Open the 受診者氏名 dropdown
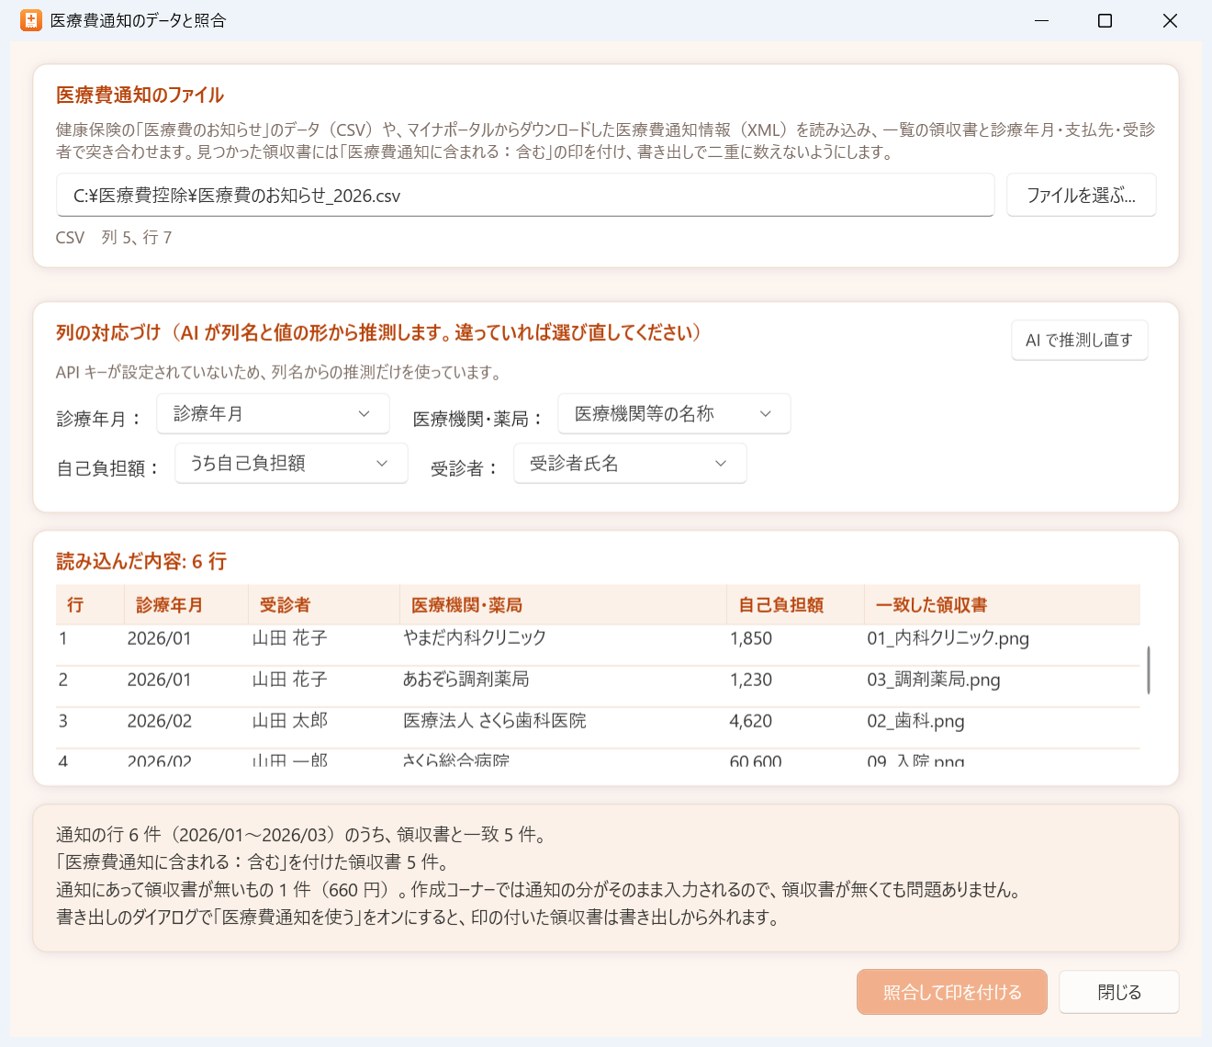The image size is (1212, 1047). pyautogui.click(x=630, y=464)
